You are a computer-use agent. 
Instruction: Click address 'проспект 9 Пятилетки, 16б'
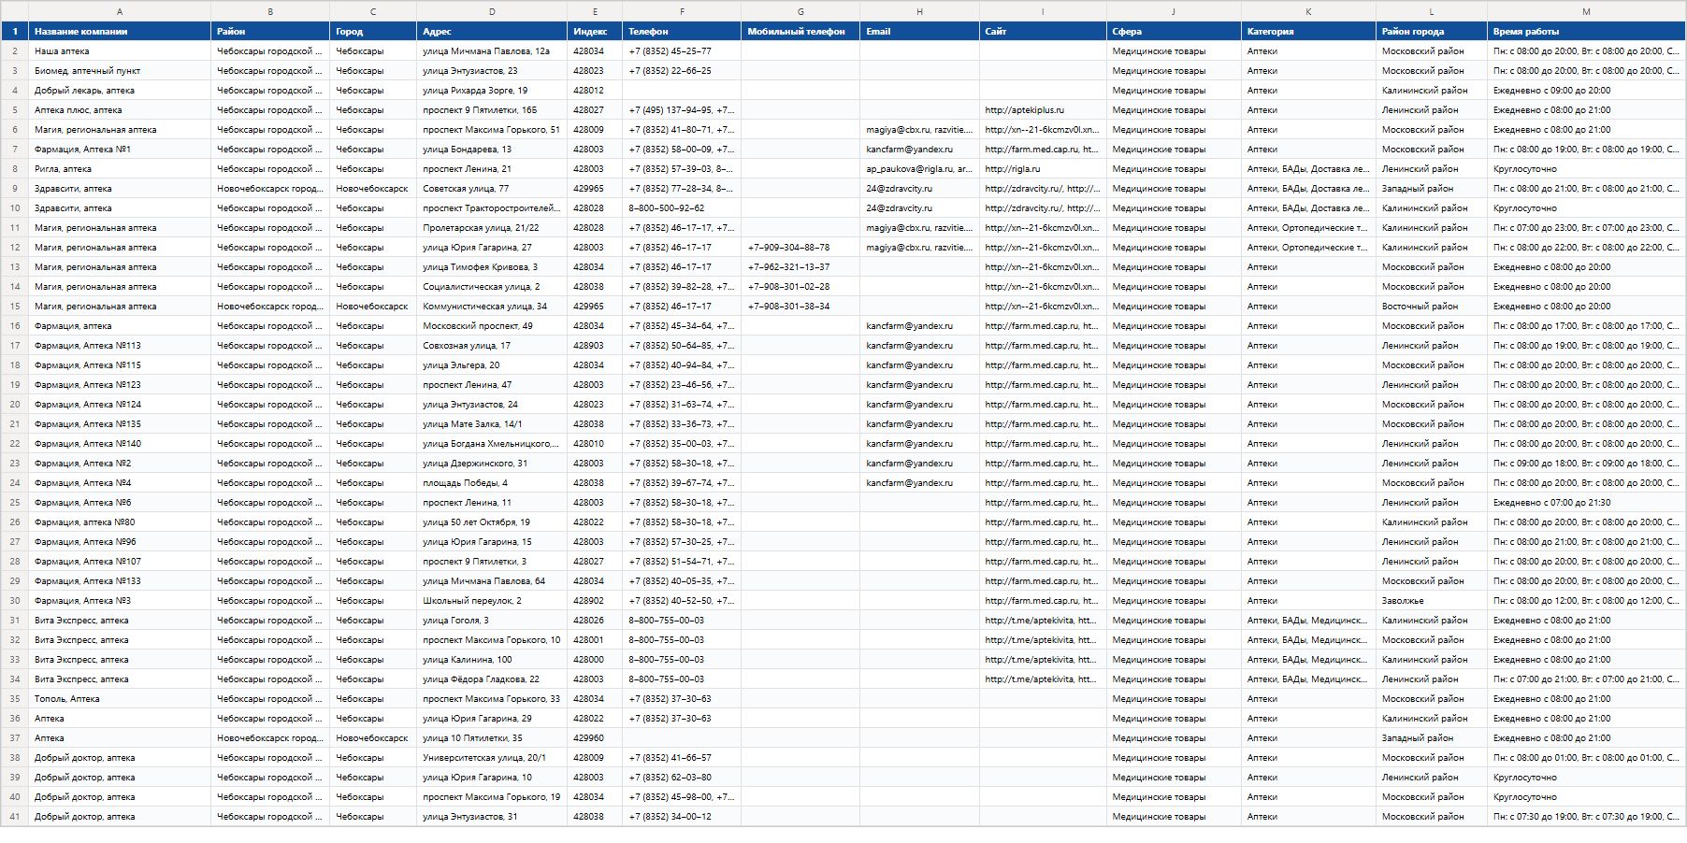(x=492, y=109)
